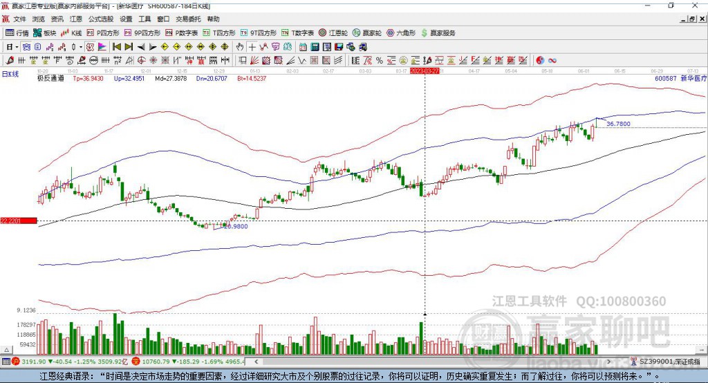Select the zigzag wave line tool
The height and width of the screenshot is (383, 708).
[x=301, y=60]
